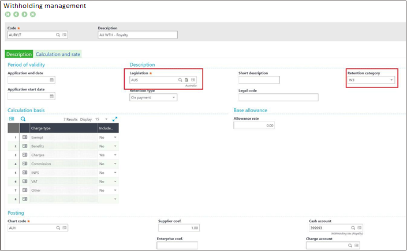Open row actions for Exempt line
This screenshot has height=251, width=407.
click(25, 138)
